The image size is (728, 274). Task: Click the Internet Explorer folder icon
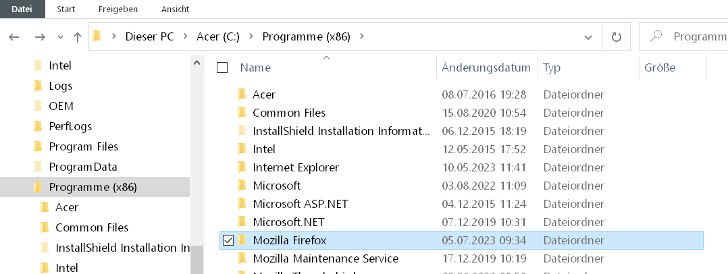242,167
